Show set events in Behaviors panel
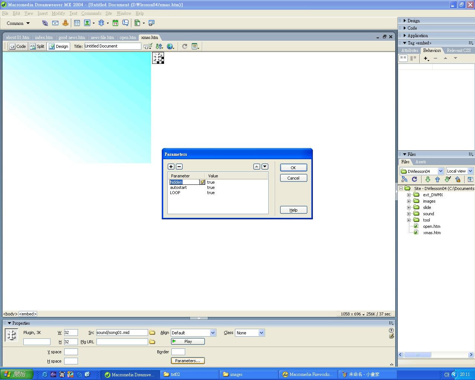The image size is (475, 380). click(403, 58)
